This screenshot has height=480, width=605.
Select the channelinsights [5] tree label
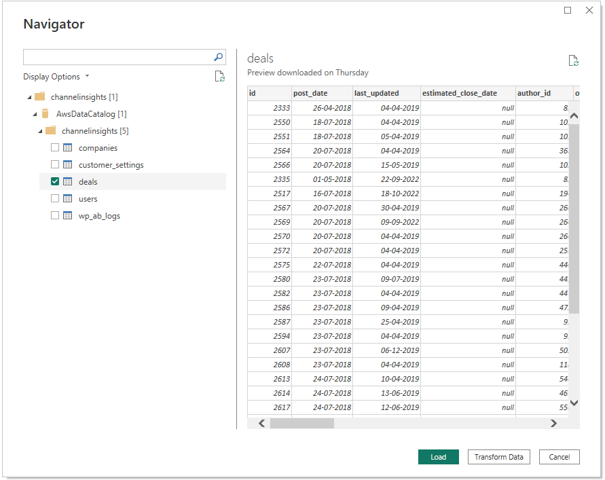point(95,131)
